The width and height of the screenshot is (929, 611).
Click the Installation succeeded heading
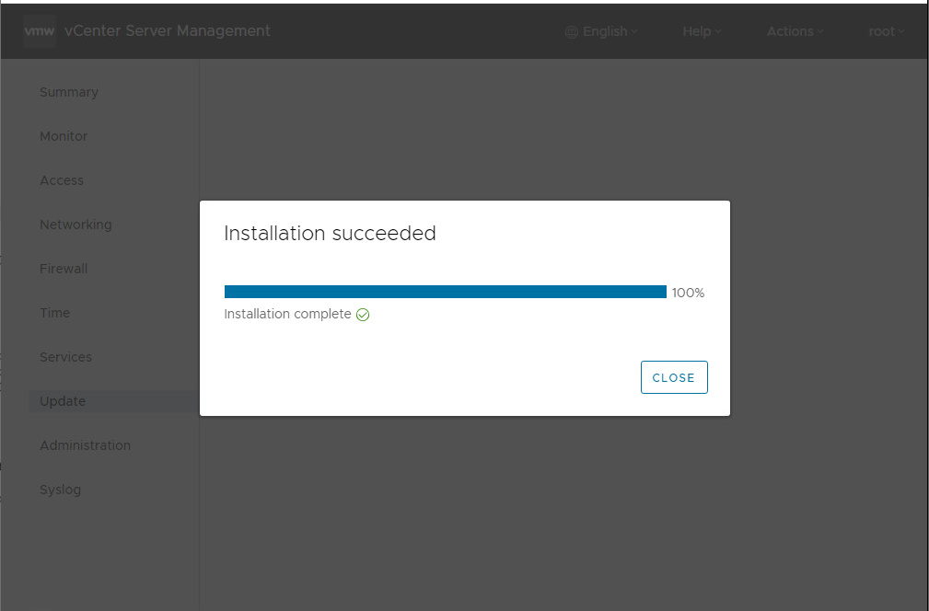(330, 234)
